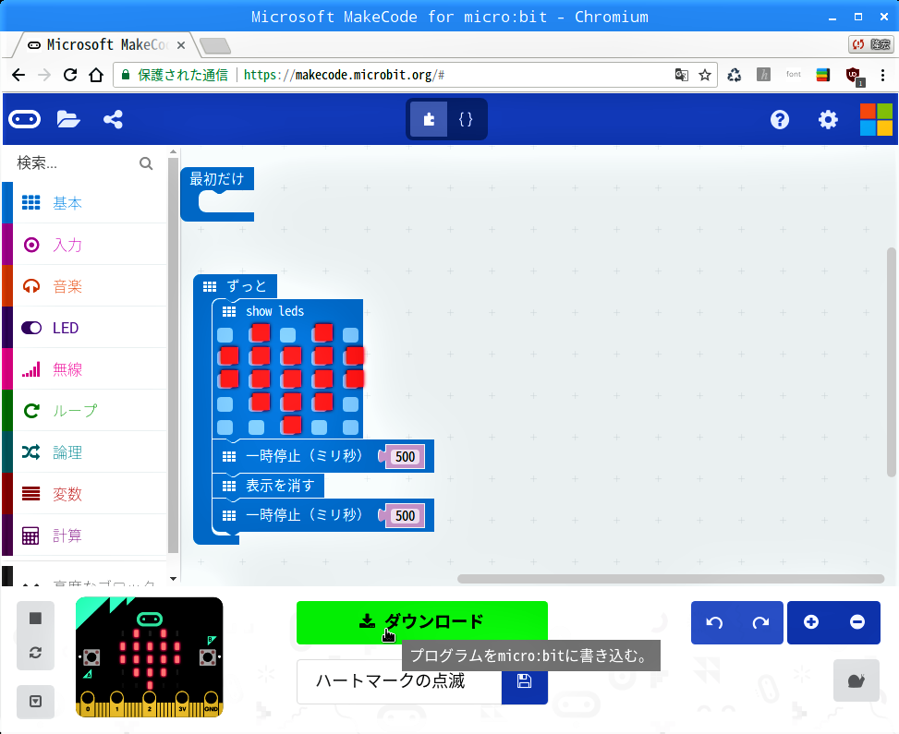Screen dimensions: 899x734
Task: Go to browser home page
Action: click(x=96, y=75)
